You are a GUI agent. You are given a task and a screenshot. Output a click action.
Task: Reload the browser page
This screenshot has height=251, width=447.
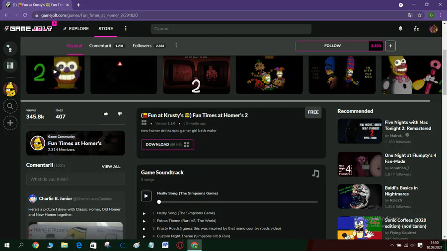coord(25,15)
